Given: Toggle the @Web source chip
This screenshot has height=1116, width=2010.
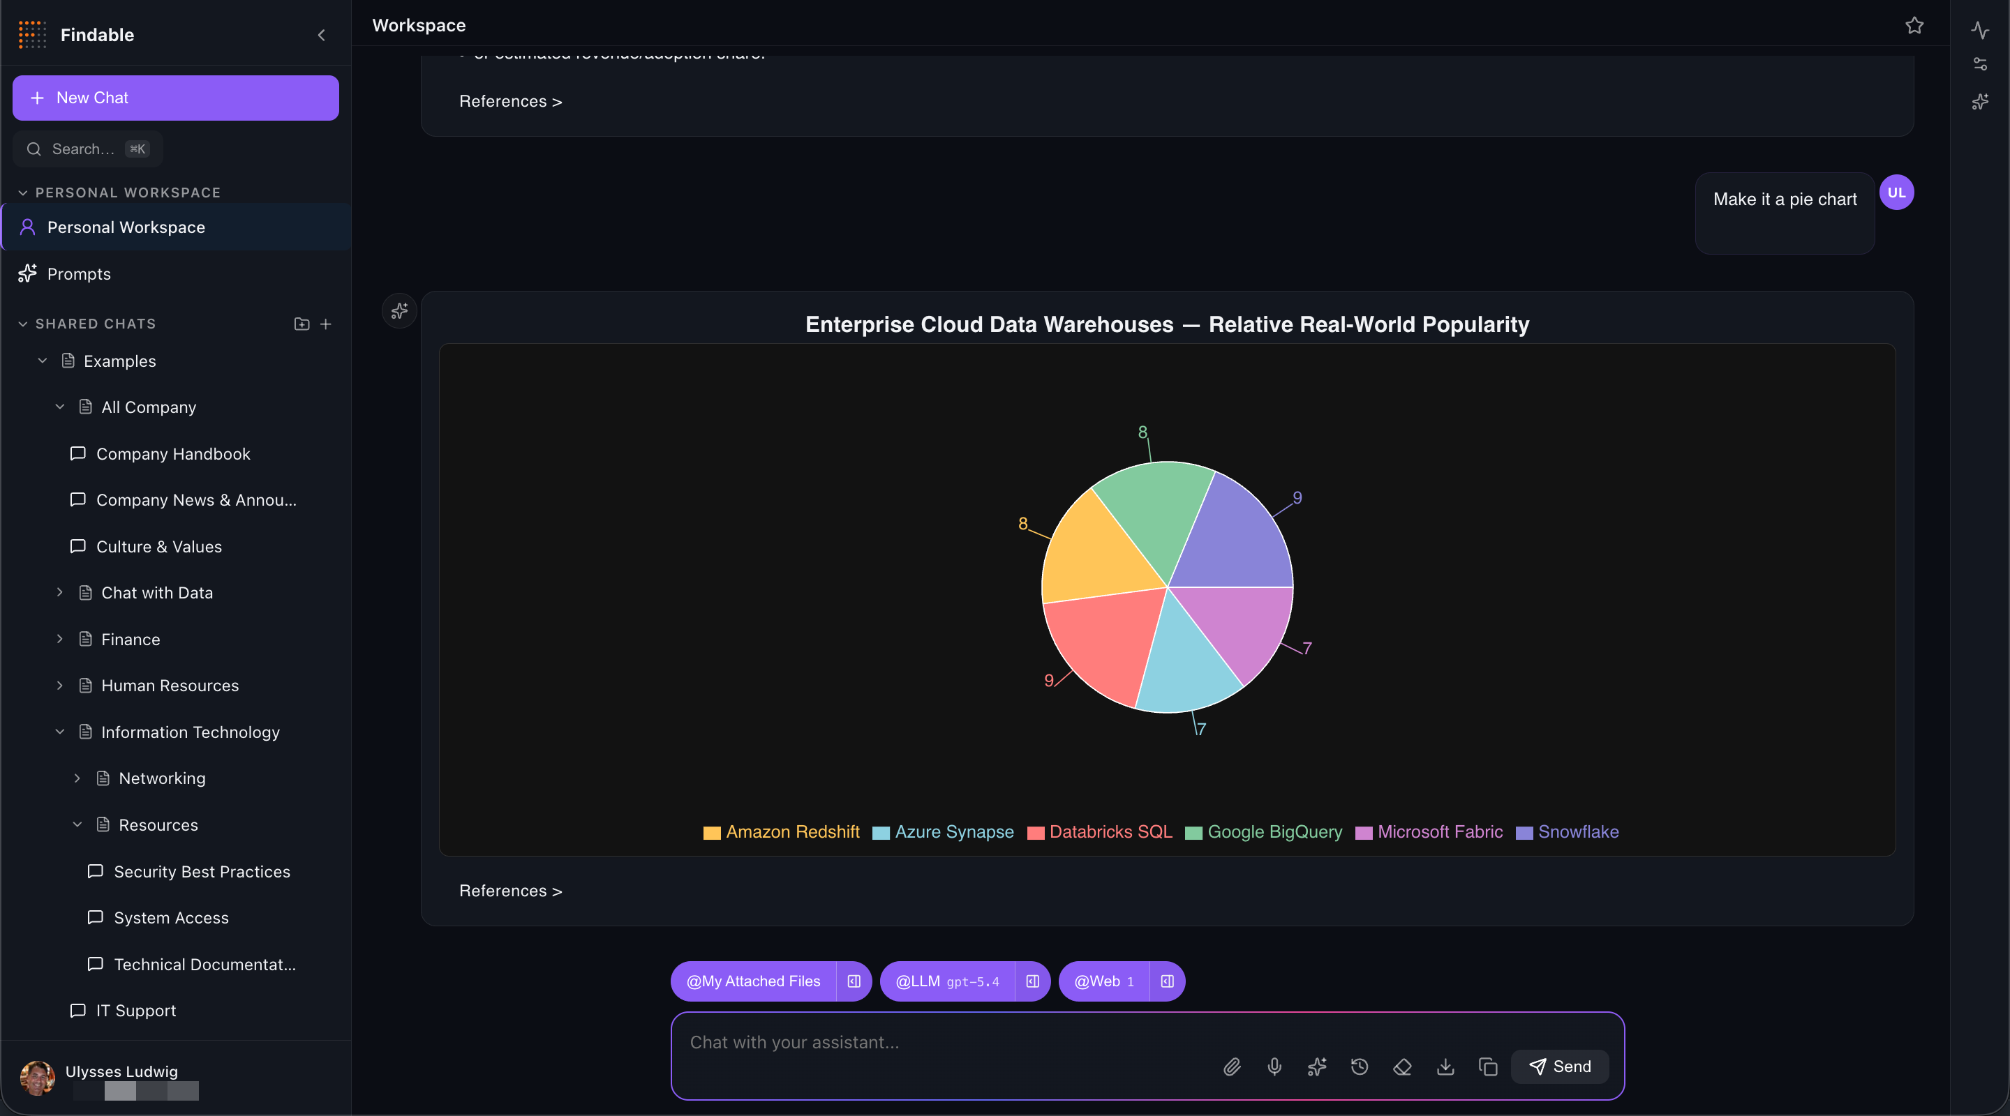Looking at the screenshot, I should [x=1103, y=981].
